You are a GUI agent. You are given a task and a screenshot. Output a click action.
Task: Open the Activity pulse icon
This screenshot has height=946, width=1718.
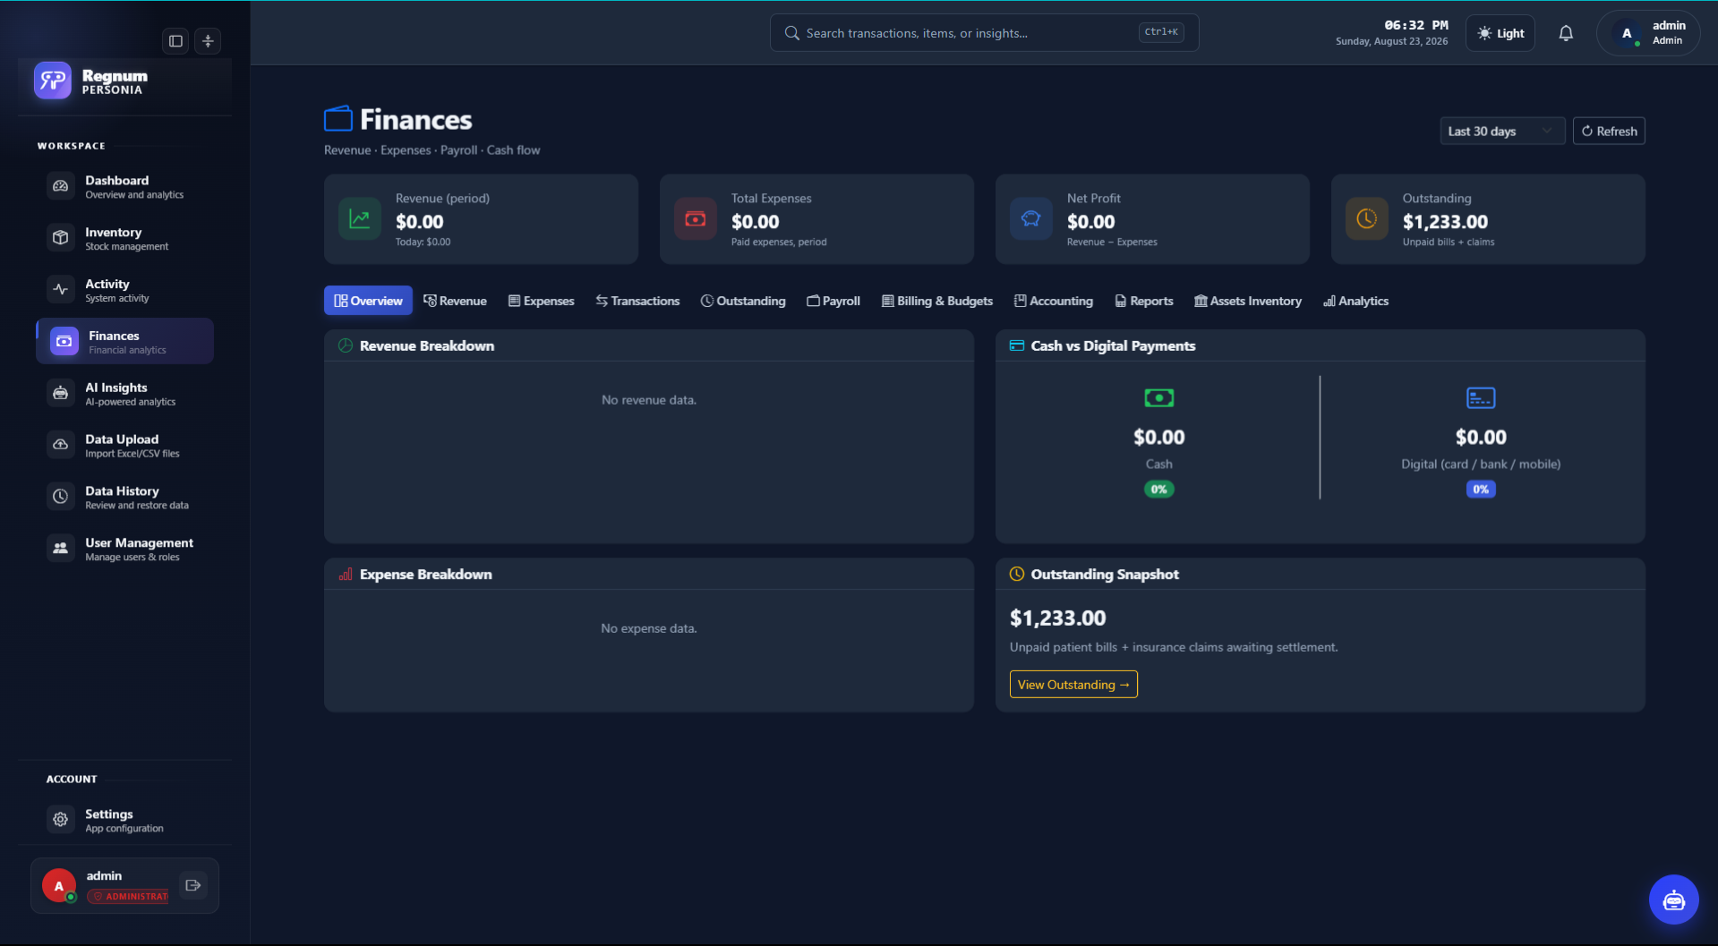[x=60, y=290]
